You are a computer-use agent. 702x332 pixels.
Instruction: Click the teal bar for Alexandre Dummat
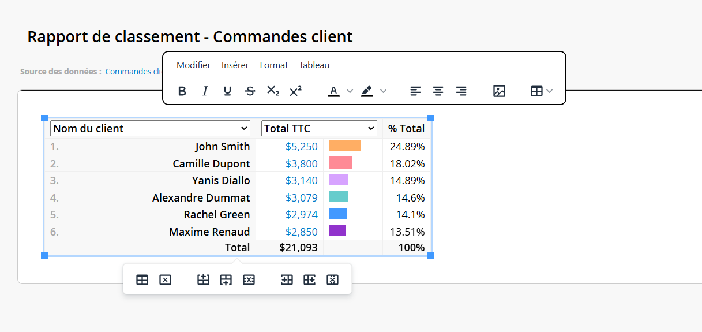tap(338, 196)
